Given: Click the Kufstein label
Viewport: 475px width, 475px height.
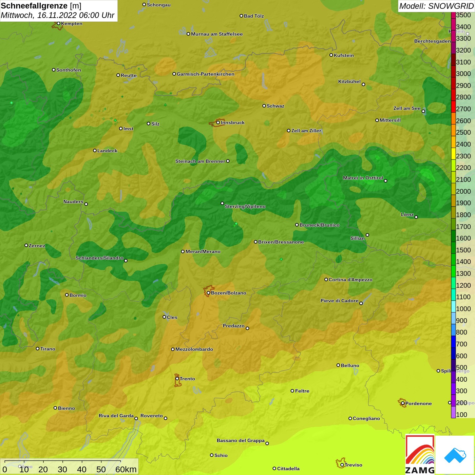Looking at the screenshot, I should [x=344, y=55].
